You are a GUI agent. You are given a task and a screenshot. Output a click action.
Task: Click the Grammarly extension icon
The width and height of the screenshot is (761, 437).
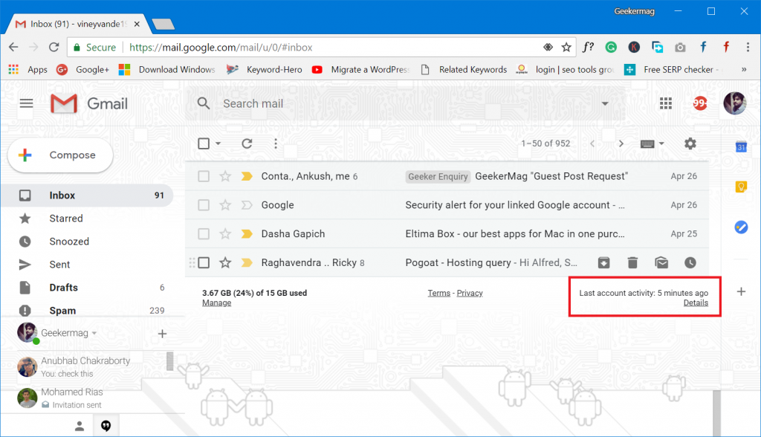pyautogui.click(x=611, y=47)
